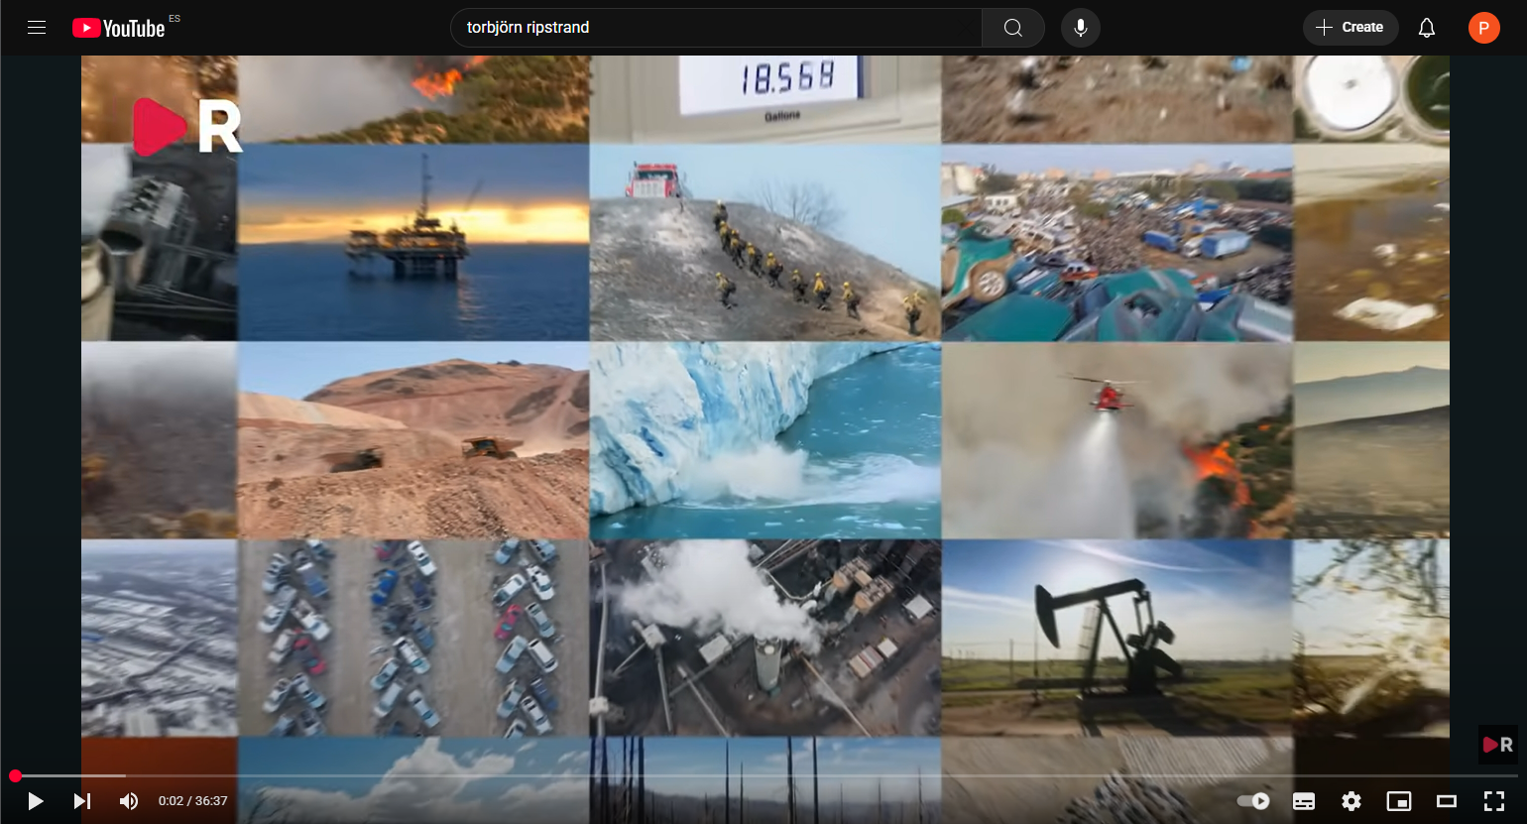Toggle the autoplay switch

coord(1253,801)
